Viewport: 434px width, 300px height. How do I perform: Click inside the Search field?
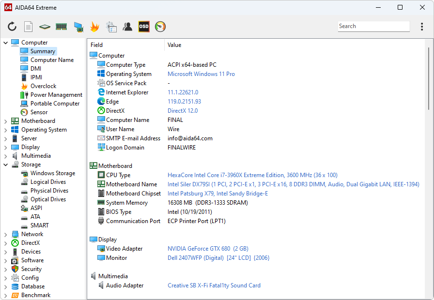(373, 27)
